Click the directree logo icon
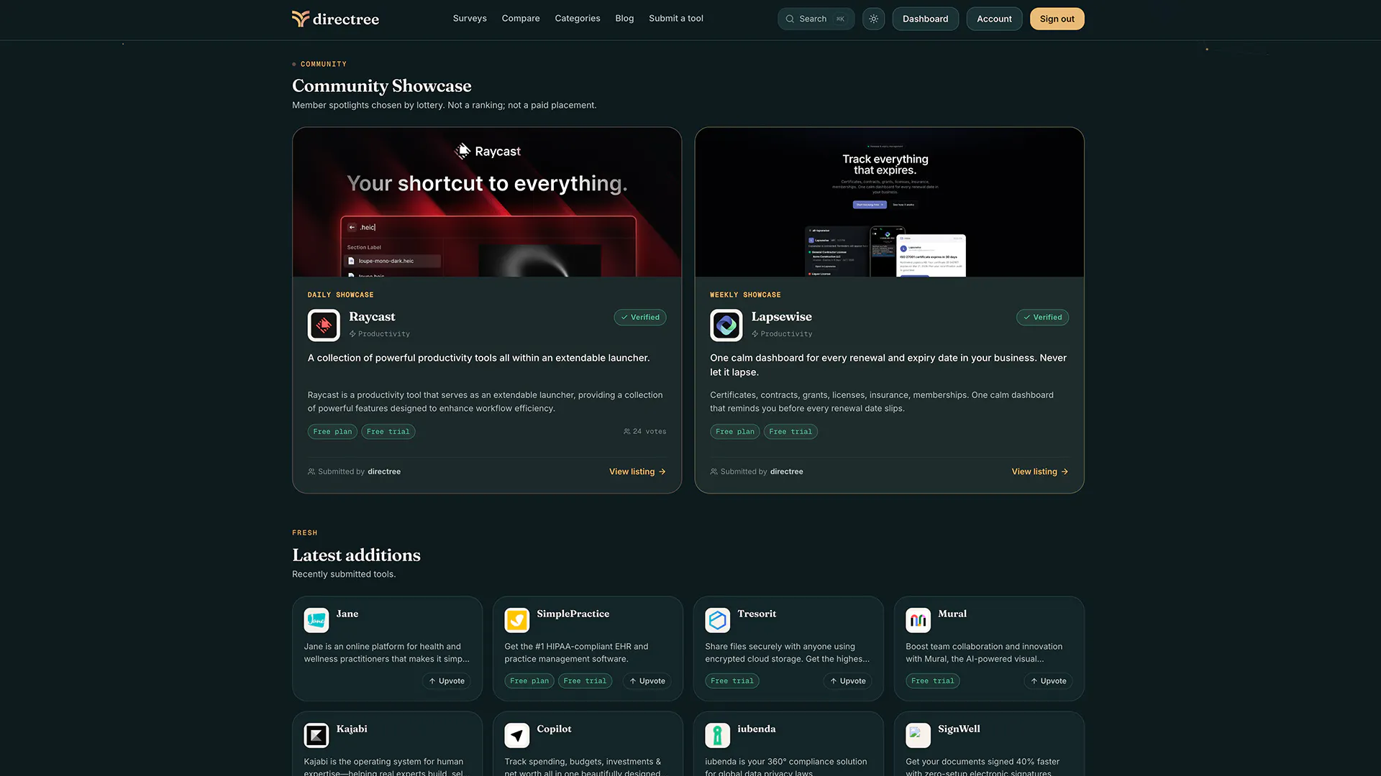The height and width of the screenshot is (776, 1381). [x=301, y=19]
